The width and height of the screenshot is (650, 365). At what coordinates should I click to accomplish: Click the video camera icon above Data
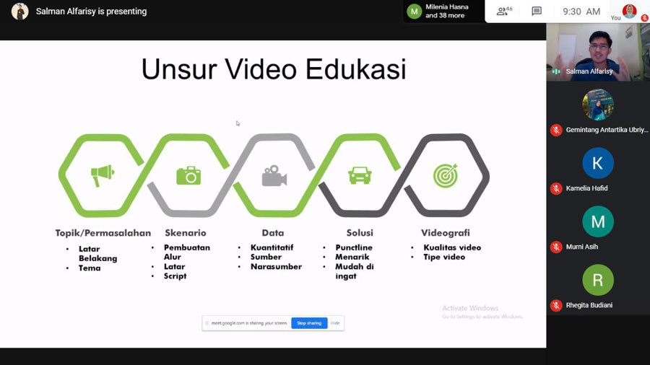click(274, 175)
